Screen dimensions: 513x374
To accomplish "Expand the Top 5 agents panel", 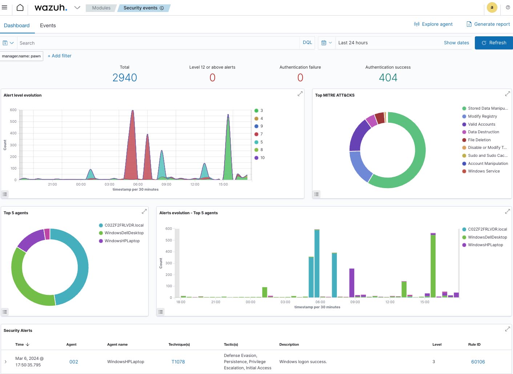I will [144, 211].
